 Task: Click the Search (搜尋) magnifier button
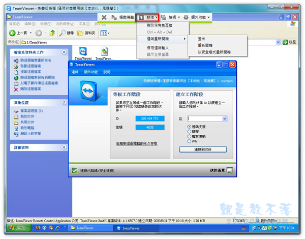point(67,33)
